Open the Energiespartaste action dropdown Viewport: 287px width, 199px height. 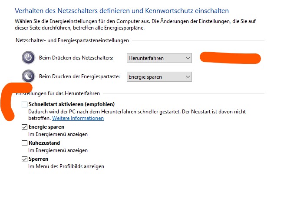click(159, 77)
